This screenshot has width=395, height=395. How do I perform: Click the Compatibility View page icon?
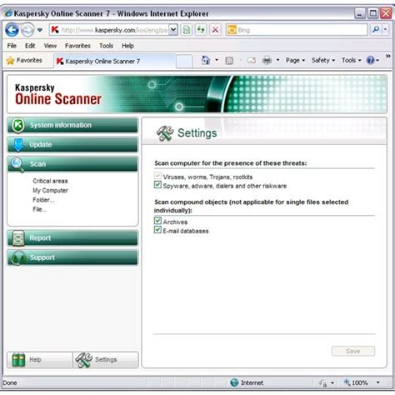187,30
